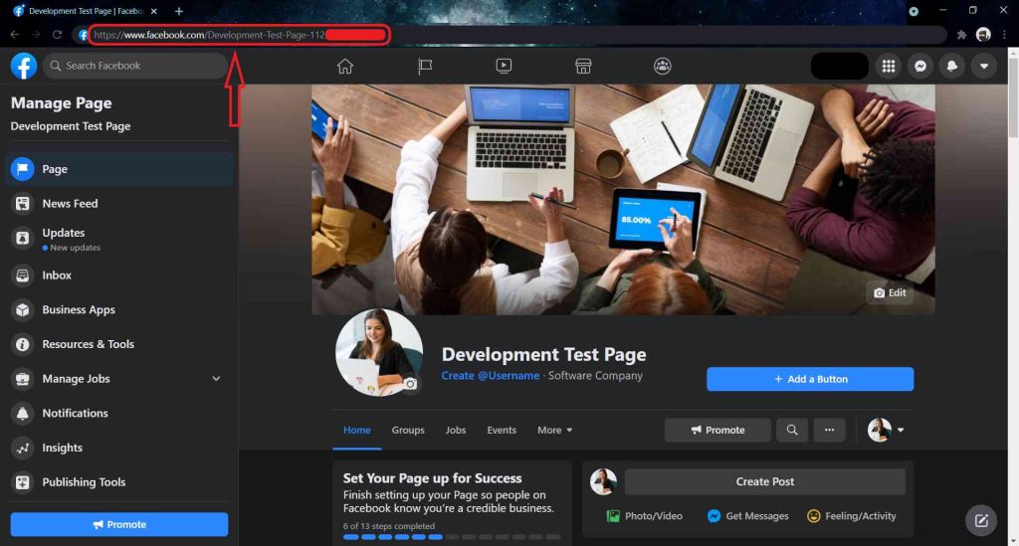Click the setup steps progress bar
The height and width of the screenshot is (546, 1019).
click(452, 537)
